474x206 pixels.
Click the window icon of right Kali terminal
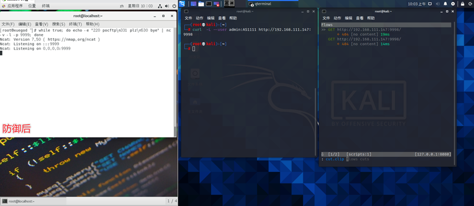(324, 11)
